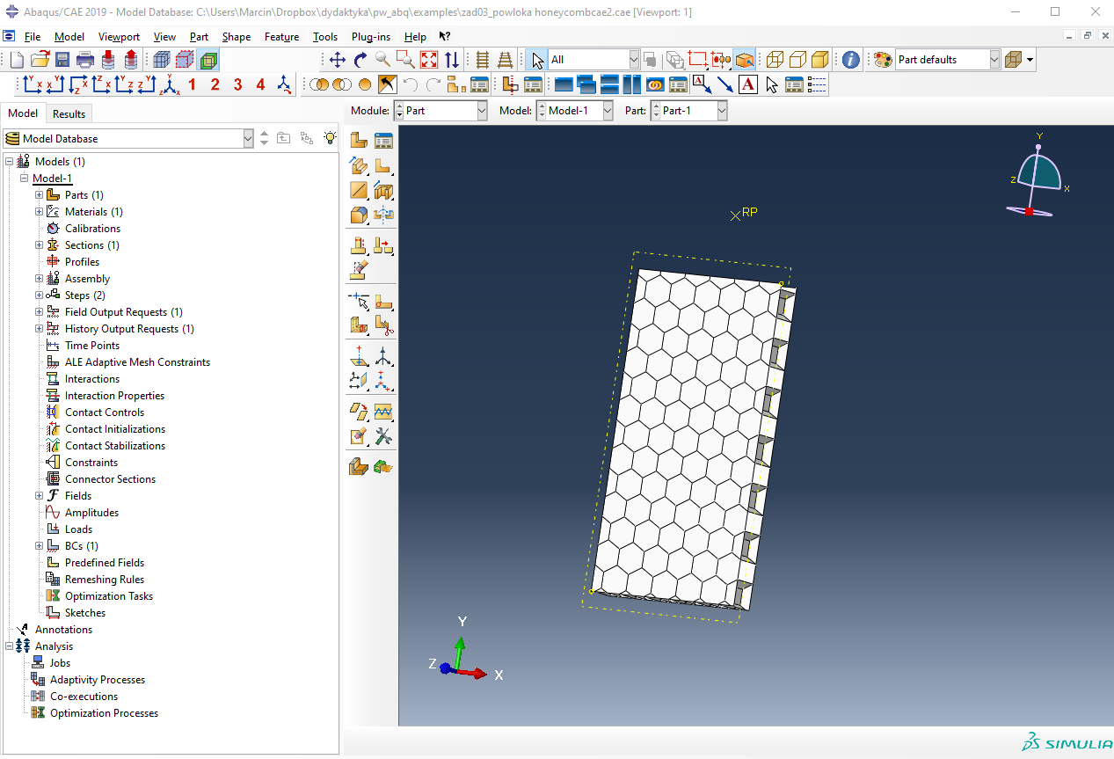Switch to the Results tab
This screenshot has width=1114, height=759.
pyautogui.click(x=69, y=113)
